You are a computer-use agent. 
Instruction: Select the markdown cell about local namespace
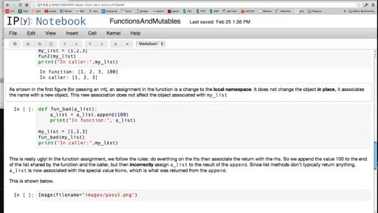pos(188,92)
